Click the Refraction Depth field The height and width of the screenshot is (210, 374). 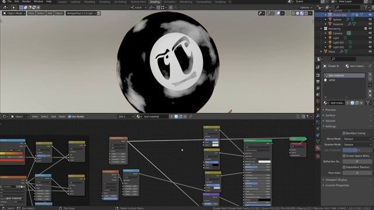point(357,162)
